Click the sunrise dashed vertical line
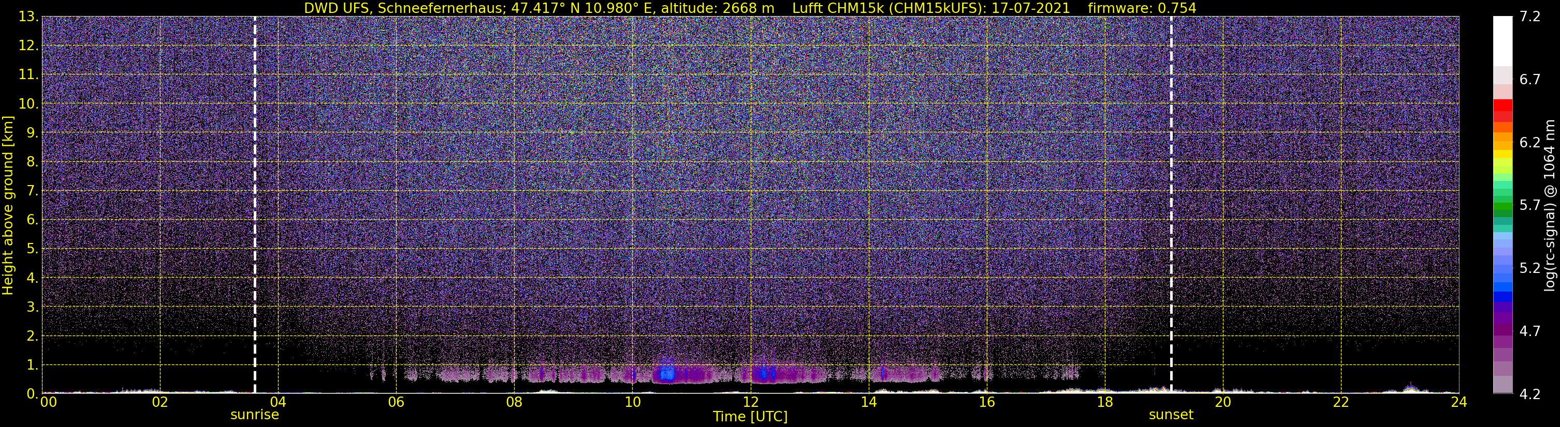The width and height of the screenshot is (1560, 427). (x=255, y=204)
